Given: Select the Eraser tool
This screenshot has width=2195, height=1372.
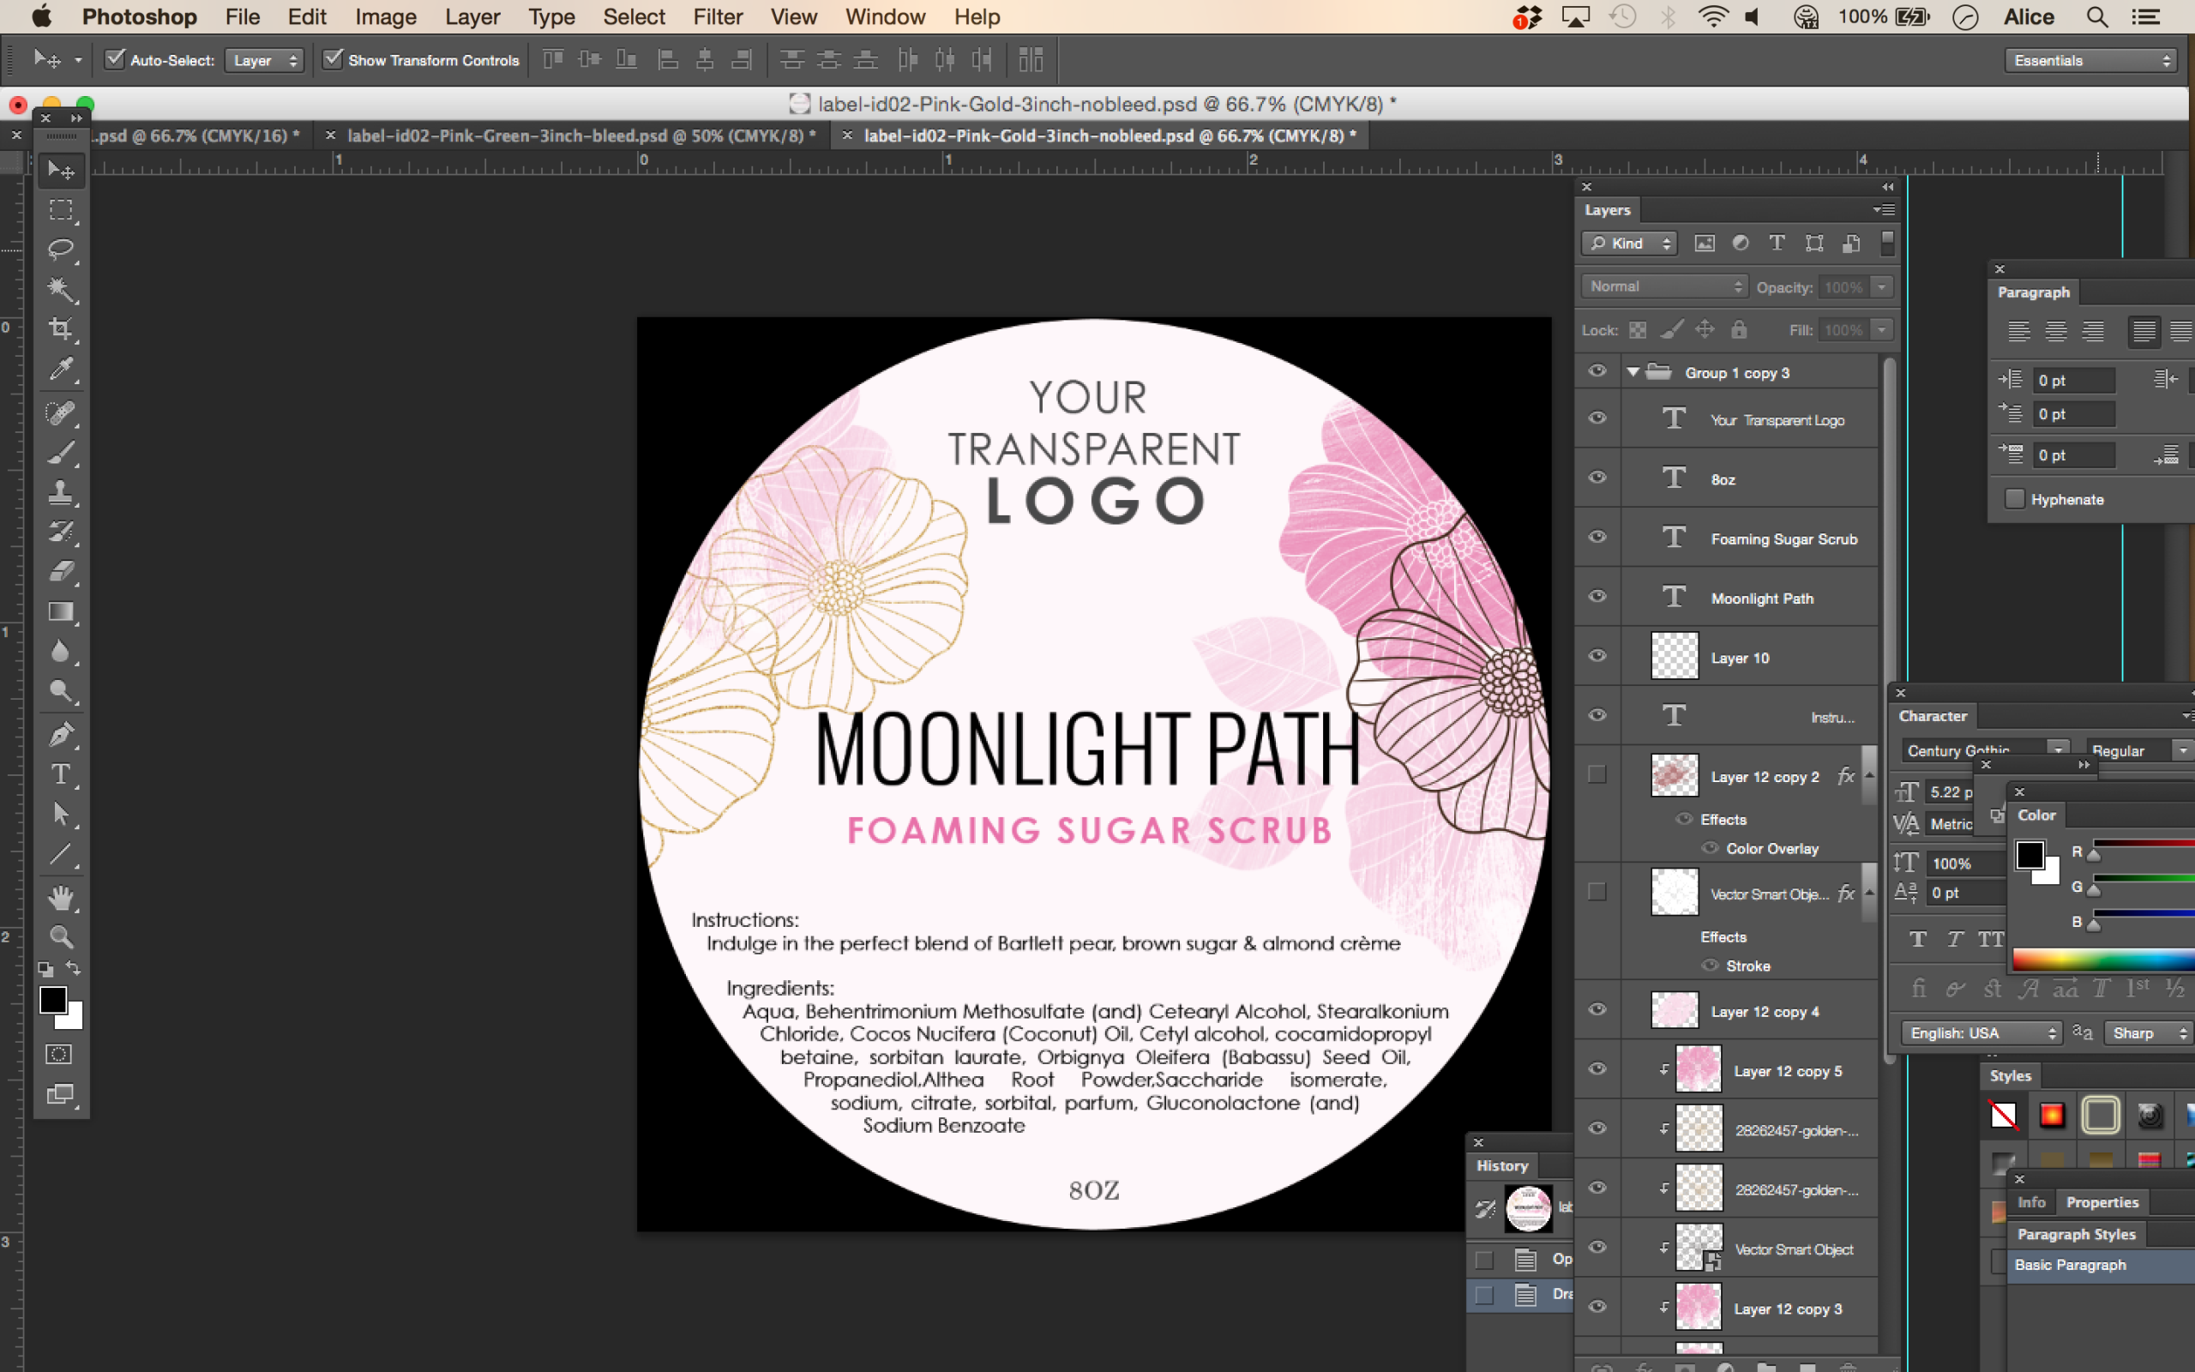Looking at the screenshot, I should (x=61, y=572).
